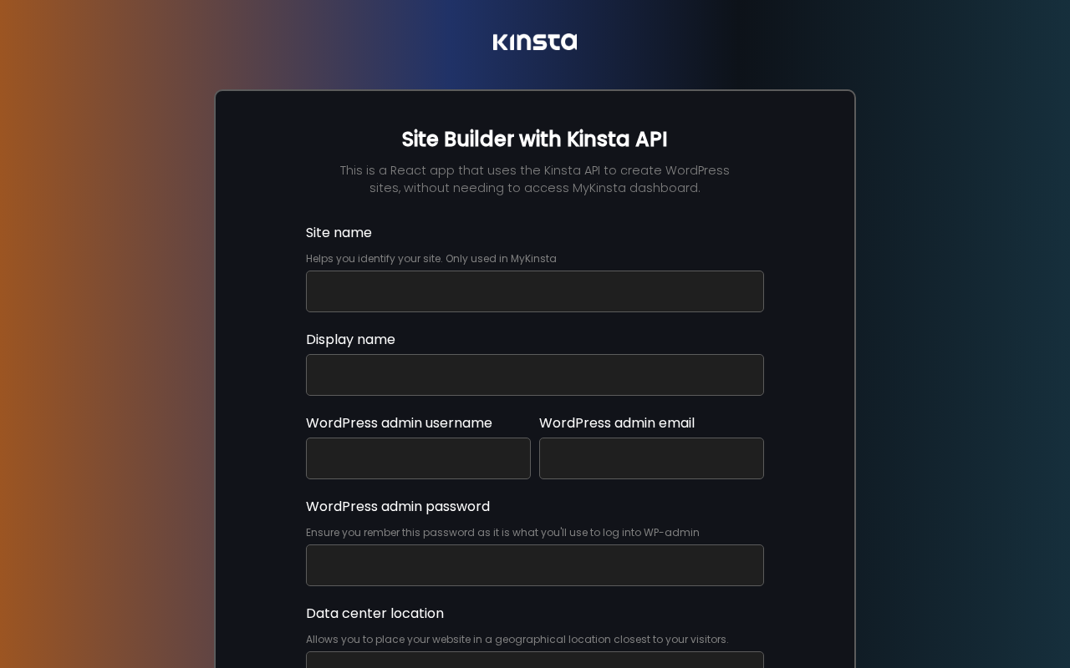Click the React app description paragraph
1070x668 pixels.
click(x=534, y=179)
